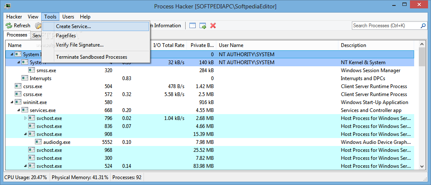Choose Terminate Sandboxed Processes
This screenshot has height=185, width=431.
(x=96, y=57)
